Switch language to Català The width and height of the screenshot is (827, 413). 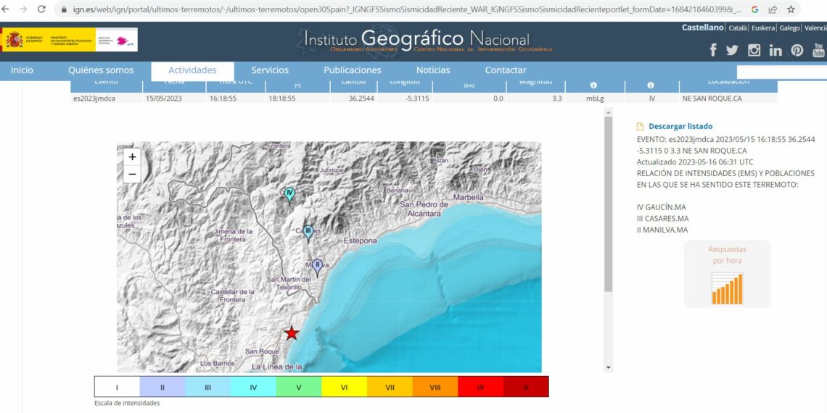click(737, 28)
